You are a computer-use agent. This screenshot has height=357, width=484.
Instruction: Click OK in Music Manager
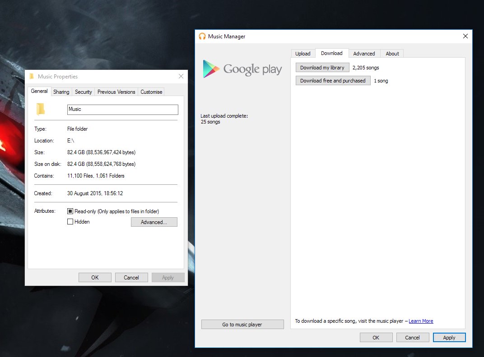pos(376,338)
